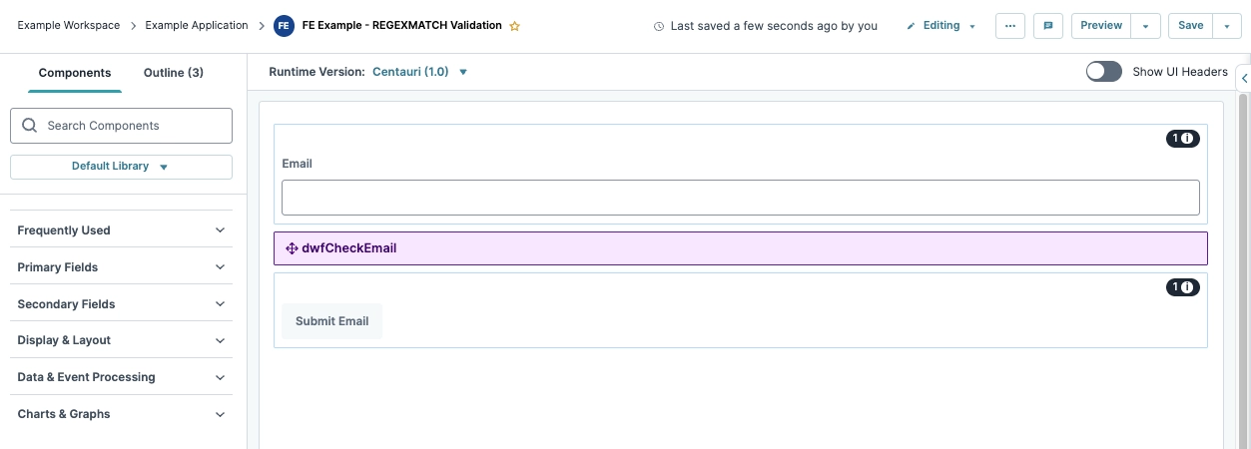Expand the Display & Layout section
The width and height of the screenshot is (1251, 449).
click(x=121, y=340)
